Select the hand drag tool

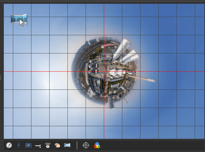coord(57,145)
